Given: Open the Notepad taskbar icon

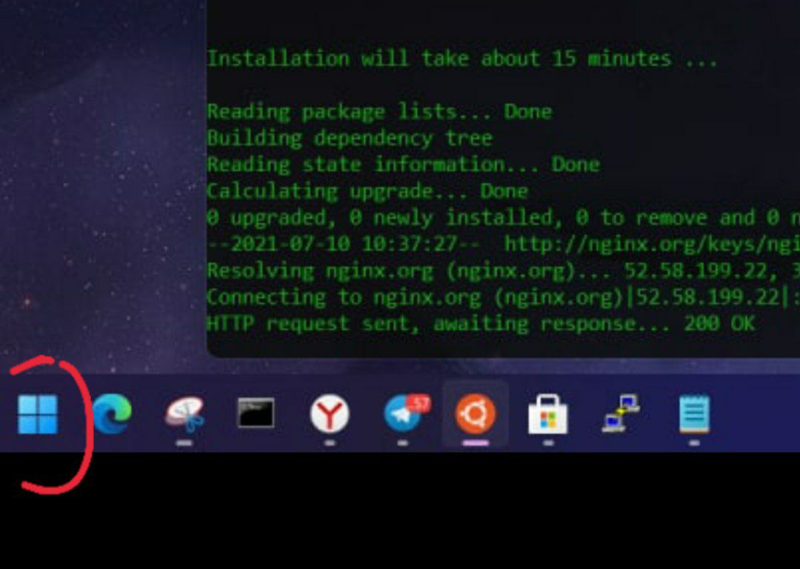Looking at the screenshot, I should point(694,414).
